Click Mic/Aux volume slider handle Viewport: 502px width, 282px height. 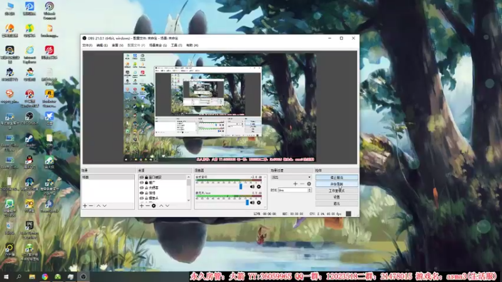[247, 202]
